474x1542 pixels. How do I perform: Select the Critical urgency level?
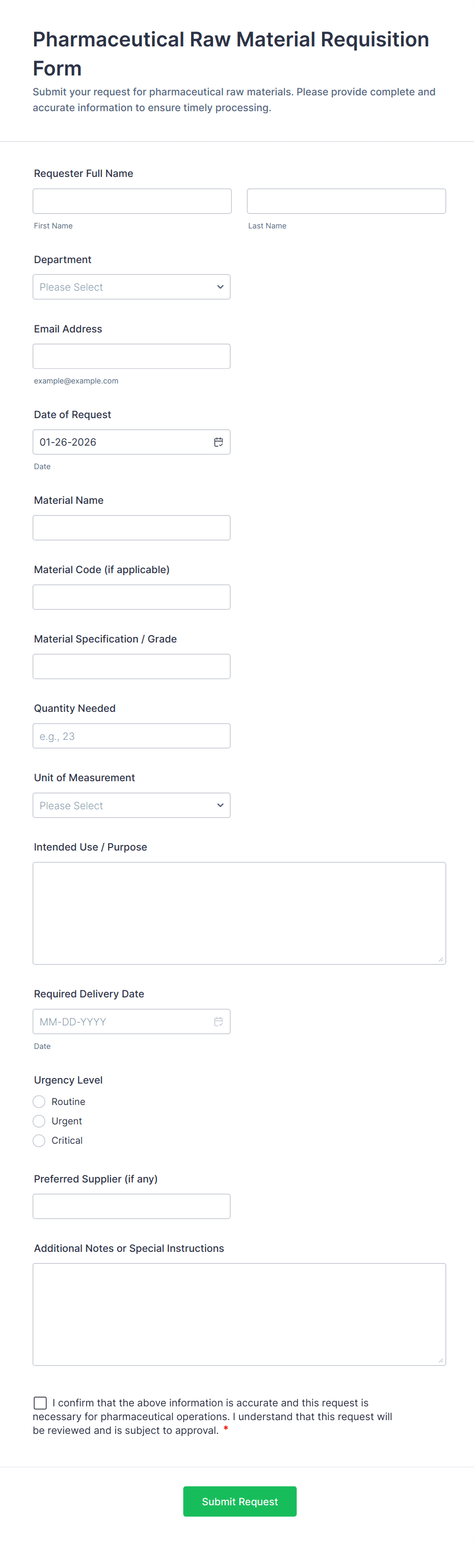(x=40, y=1140)
